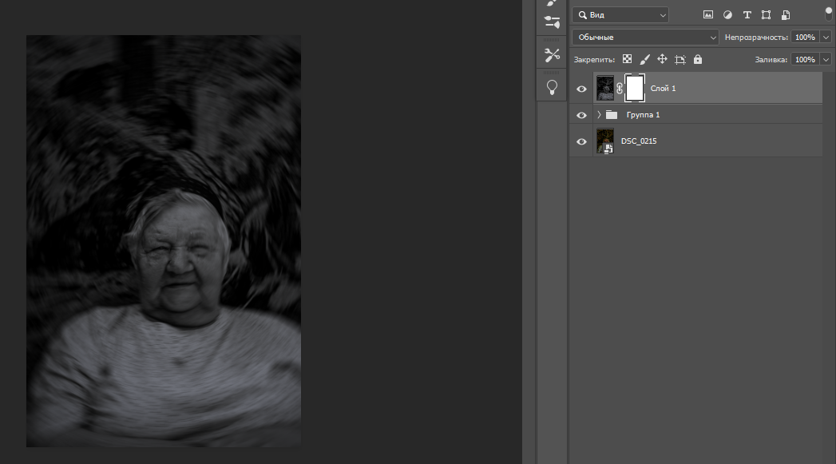Image resolution: width=836 pixels, height=464 pixels.
Task: Click the mask link chain on Слой 1
Action: pyautogui.click(x=620, y=89)
